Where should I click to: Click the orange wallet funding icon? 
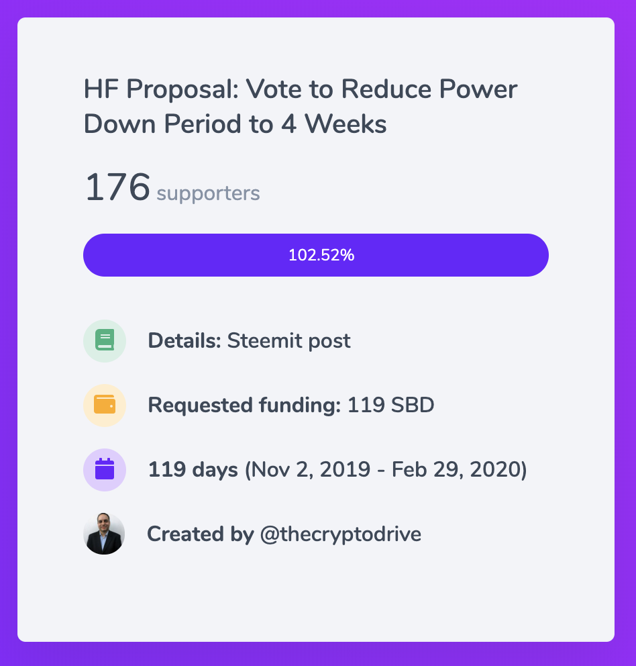[x=105, y=406]
